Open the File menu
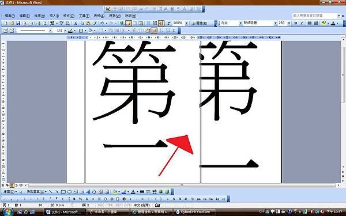Image resolution: width=346 pixels, height=216 pixels. [10, 16]
